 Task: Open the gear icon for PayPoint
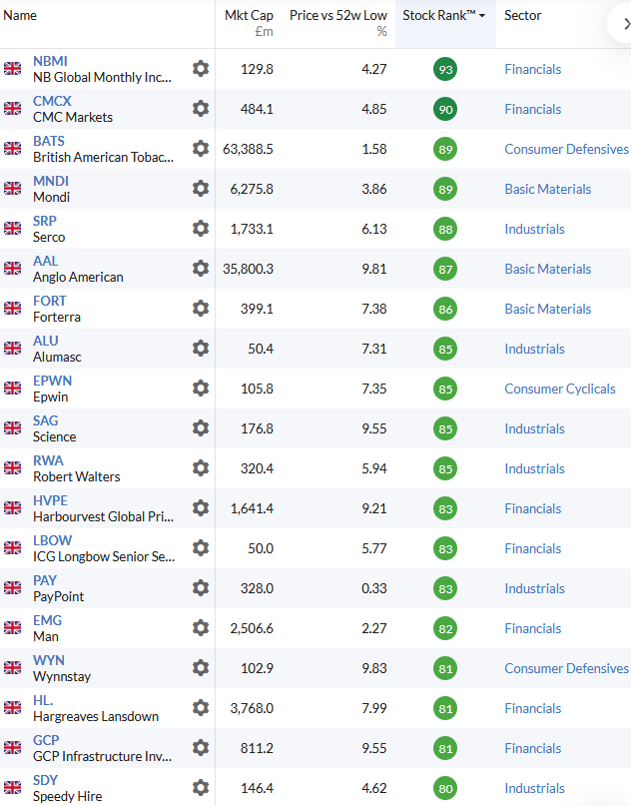tap(201, 588)
